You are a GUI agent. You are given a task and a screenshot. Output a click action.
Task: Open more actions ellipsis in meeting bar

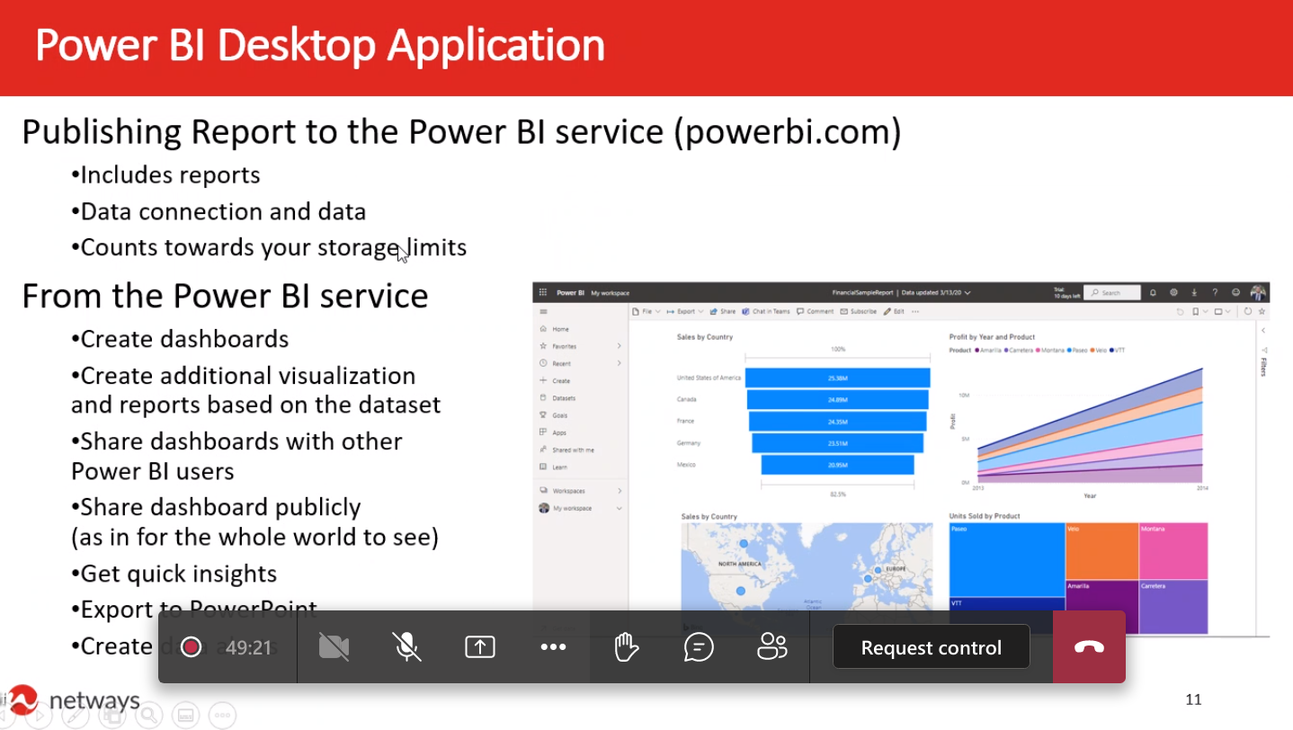(553, 647)
